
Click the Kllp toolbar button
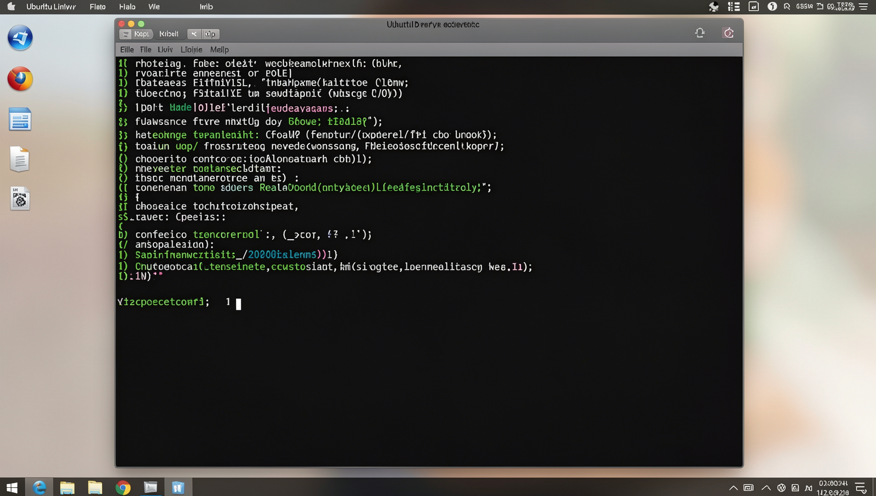(210, 34)
